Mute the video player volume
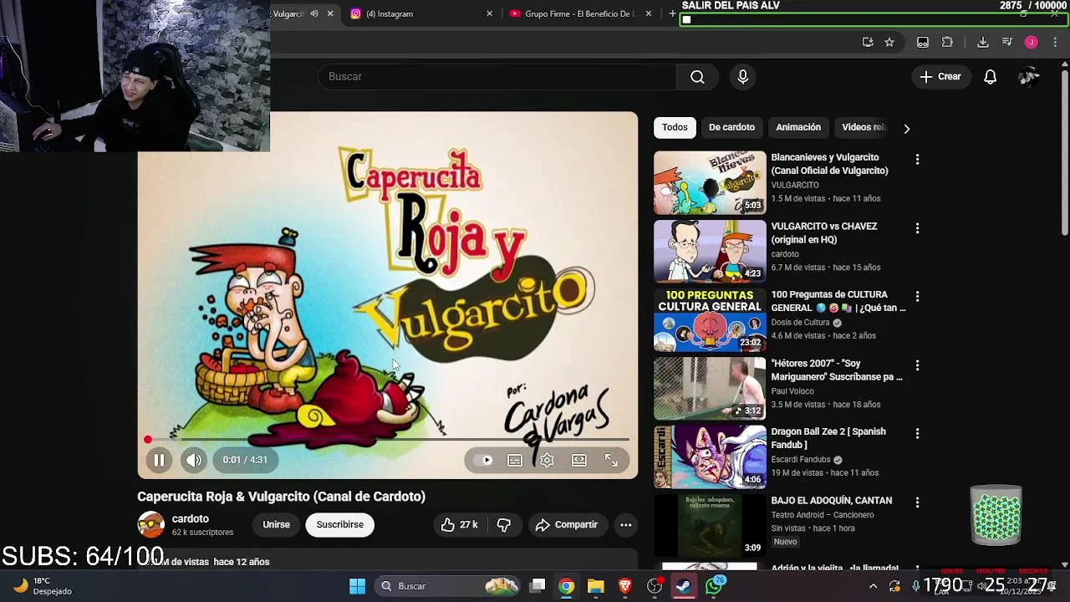The height and width of the screenshot is (602, 1070). [x=194, y=460]
